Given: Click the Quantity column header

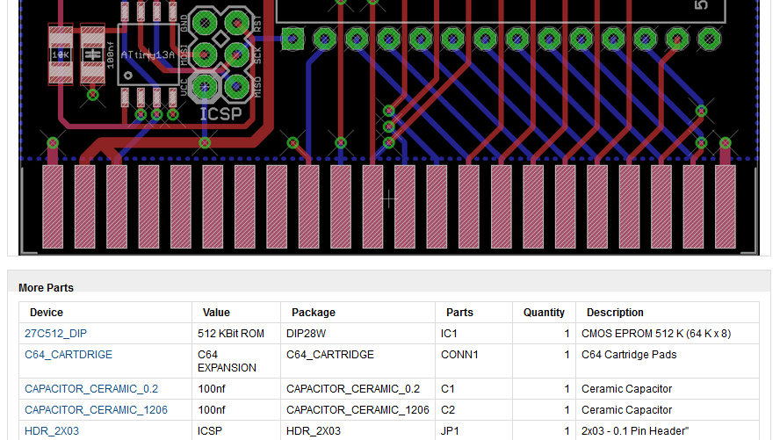Looking at the screenshot, I should [x=544, y=313].
